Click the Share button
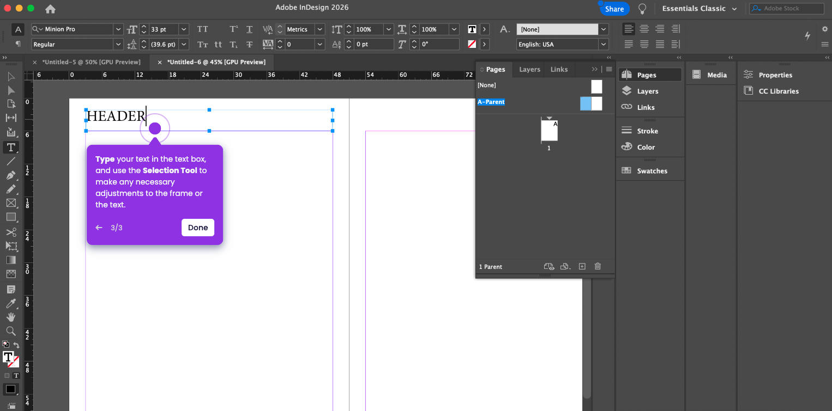The height and width of the screenshot is (411, 832). [614, 9]
